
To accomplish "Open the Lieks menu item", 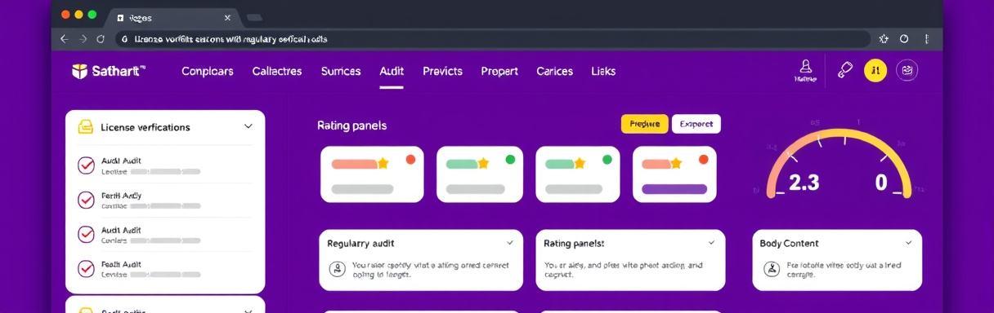I will coord(603,71).
